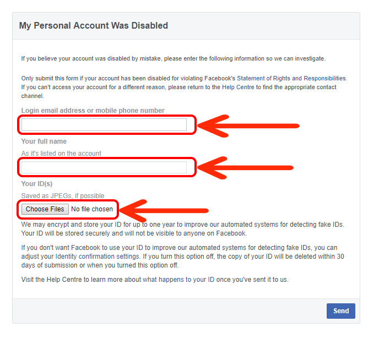
Task: Click the 'Saved as JPEGs, if possible' hint
Action: pos(63,196)
